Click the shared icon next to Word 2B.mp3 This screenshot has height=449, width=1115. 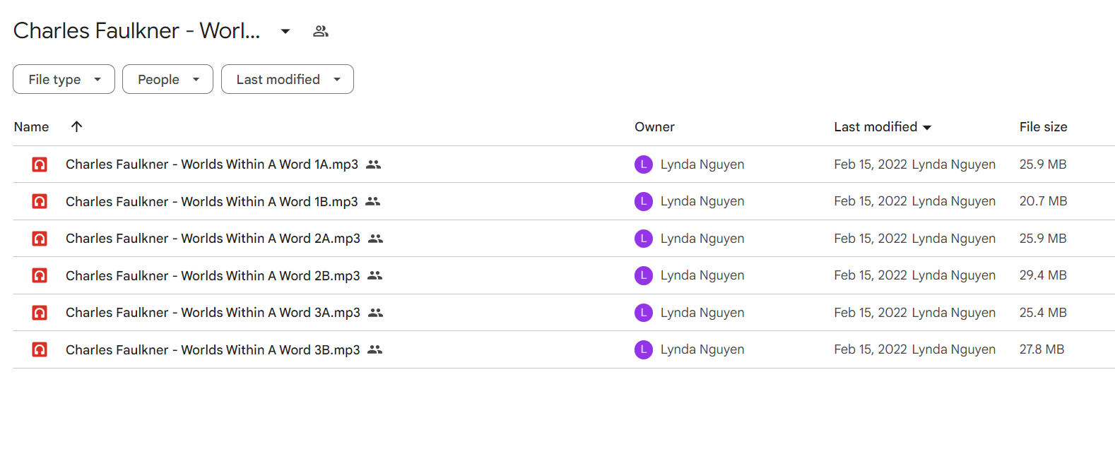coord(375,275)
